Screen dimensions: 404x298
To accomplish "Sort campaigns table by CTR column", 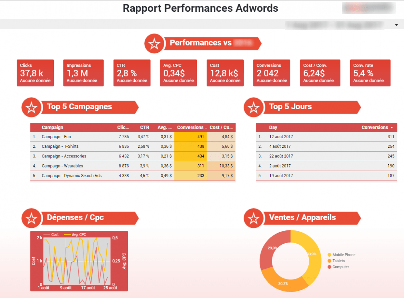I will pyautogui.click(x=145, y=127).
